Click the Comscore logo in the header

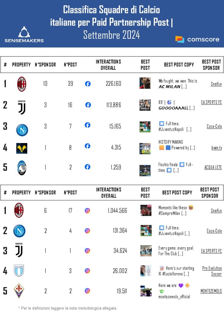(x=197, y=39)
